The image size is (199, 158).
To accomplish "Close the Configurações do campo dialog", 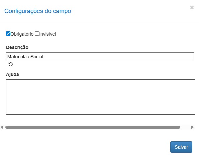I will [x=192, y=8].
